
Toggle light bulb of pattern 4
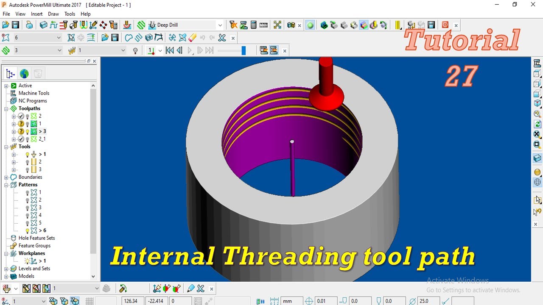click(28, 215)
